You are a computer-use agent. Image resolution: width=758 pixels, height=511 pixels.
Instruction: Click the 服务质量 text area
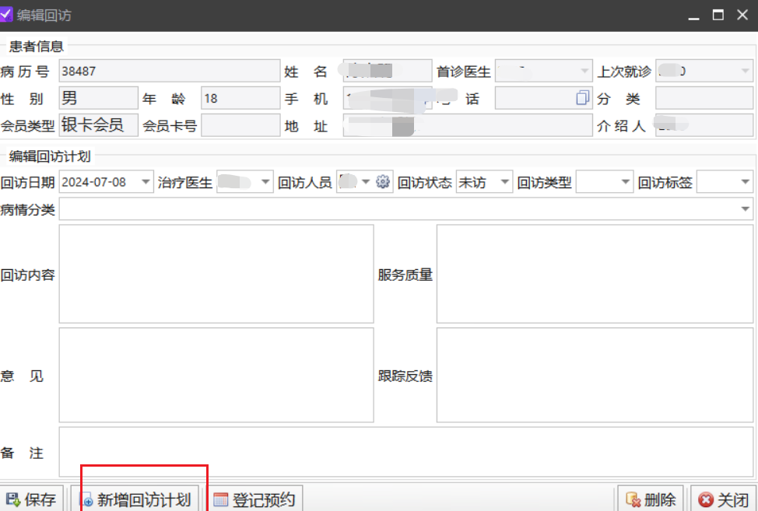[x=595, y=274]
